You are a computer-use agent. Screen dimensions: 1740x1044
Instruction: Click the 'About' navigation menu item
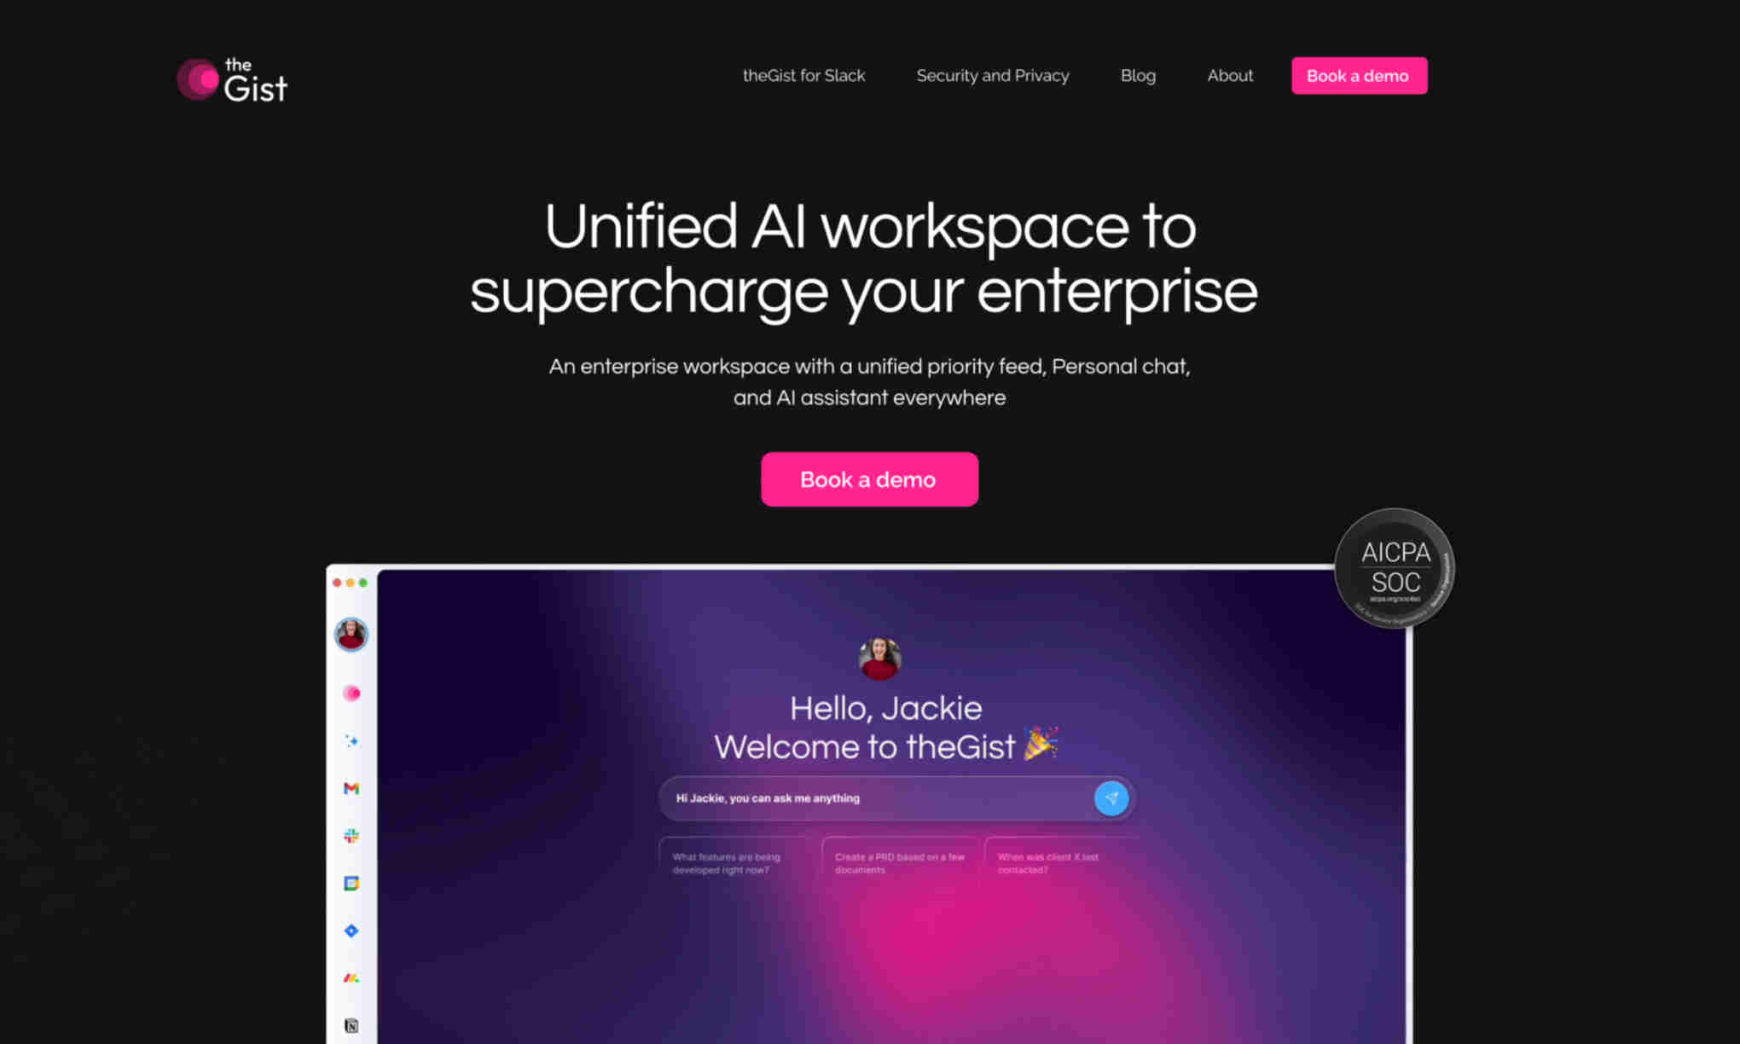point(1228,76)
